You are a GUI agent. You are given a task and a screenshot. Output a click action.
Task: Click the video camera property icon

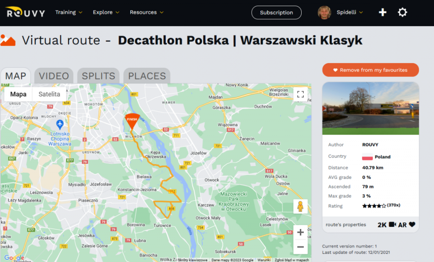(x=392, y=224)
